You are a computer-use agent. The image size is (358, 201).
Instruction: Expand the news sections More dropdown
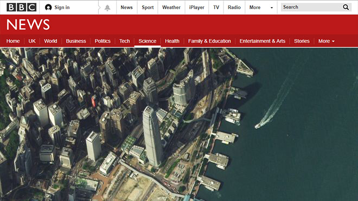326,41
